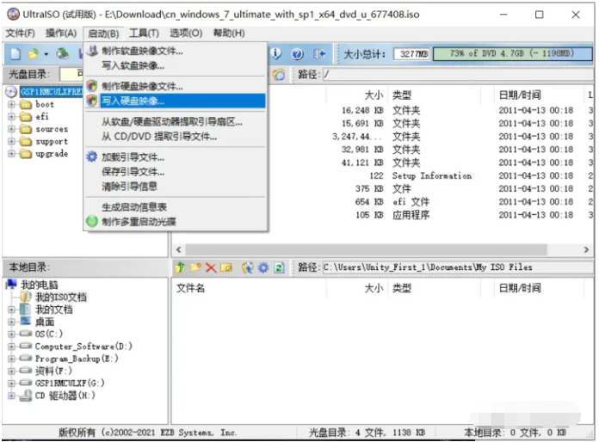The height and width of the screenshot is (442, 599).
Task: Choose 从 CD/DVD 提取引导文件... entry
Action: tap(176, 136)
